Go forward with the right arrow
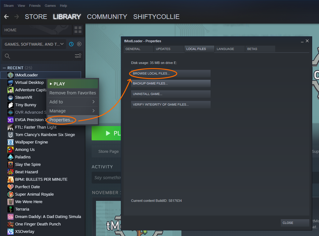The height and width of the screenshot is (236, 319). tap(17, 17)
